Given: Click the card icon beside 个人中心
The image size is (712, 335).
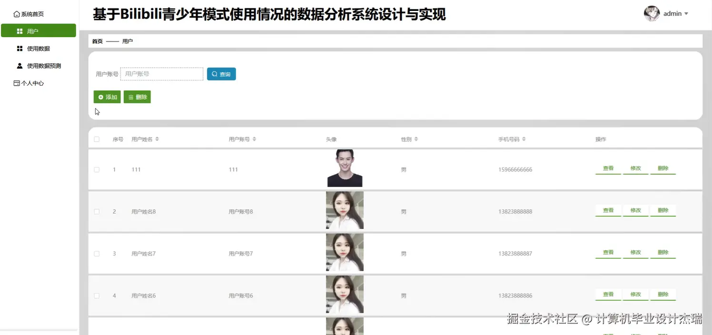Looking at the screenshot, I should click(17, 83).
